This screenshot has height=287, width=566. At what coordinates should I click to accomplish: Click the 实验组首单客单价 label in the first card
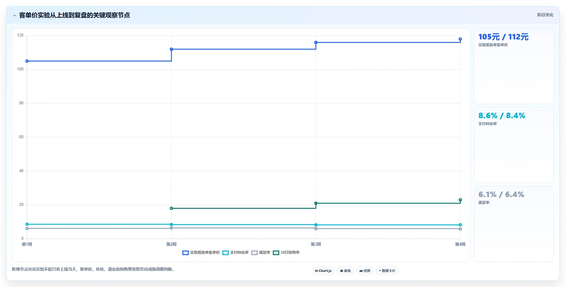click(x=493, y=45)
